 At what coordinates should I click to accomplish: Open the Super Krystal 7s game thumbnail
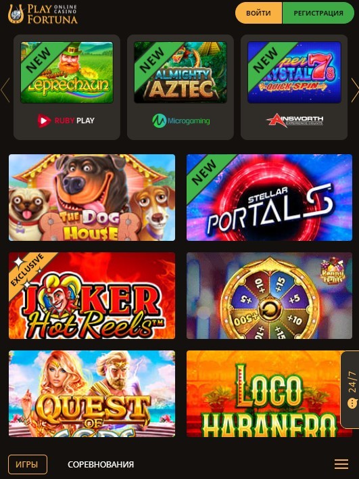[x=294, y=72]
